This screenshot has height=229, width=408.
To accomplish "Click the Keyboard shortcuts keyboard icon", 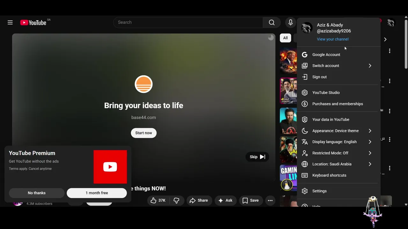I will [x=305, y=175].
